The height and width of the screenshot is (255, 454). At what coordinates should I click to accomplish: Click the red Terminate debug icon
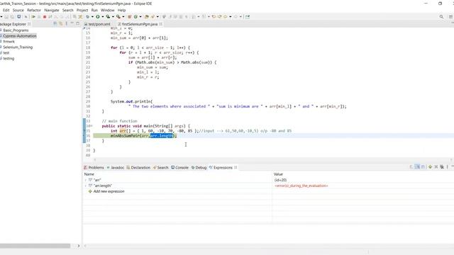pyautogui.click(x=45, y=17)
